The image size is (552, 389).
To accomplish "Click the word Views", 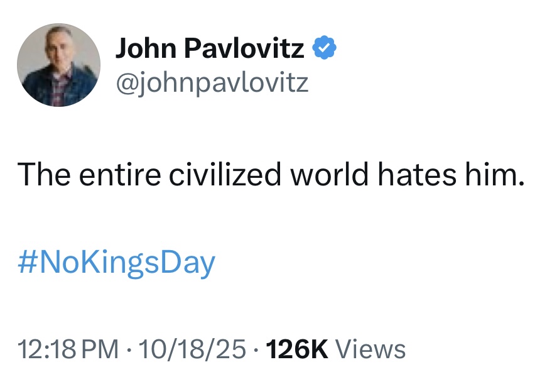I will pyautogui.click(x=371, y=349).
